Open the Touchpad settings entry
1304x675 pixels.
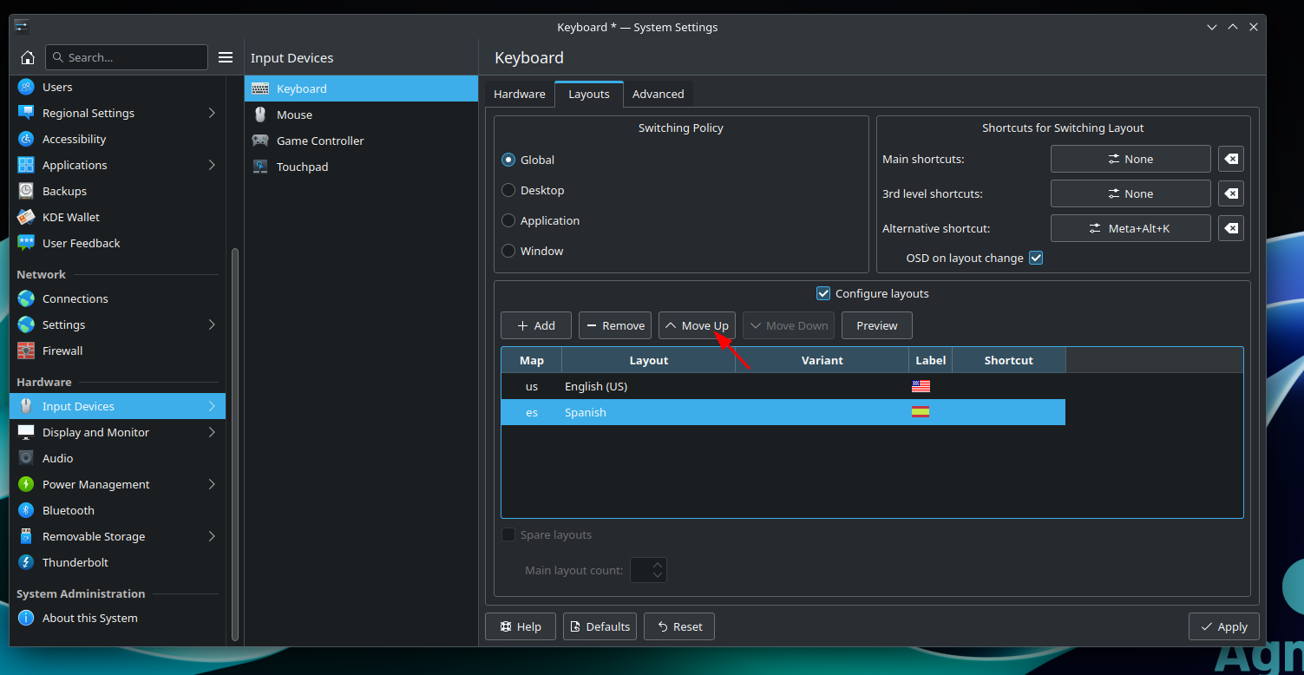[x=302, y=167]
